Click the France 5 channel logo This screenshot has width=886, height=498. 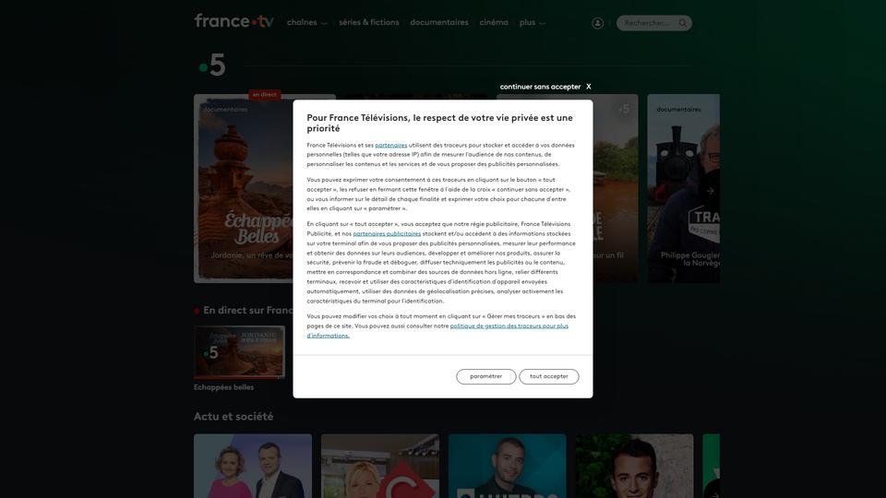point(212,65)
